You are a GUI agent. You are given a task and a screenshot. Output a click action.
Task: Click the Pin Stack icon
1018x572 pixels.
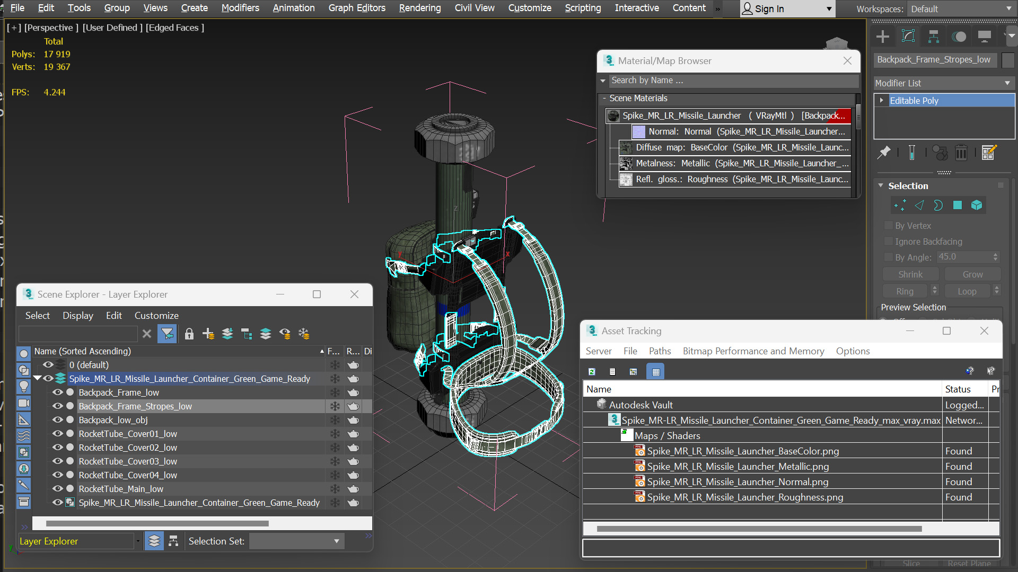coord(884,153)
